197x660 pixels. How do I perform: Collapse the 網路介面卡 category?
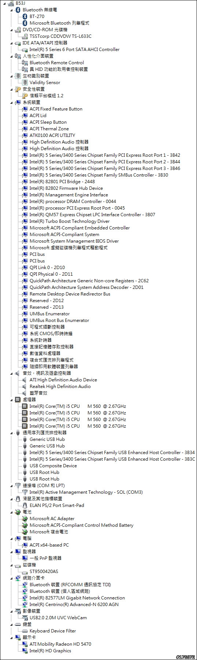(11, 578)
